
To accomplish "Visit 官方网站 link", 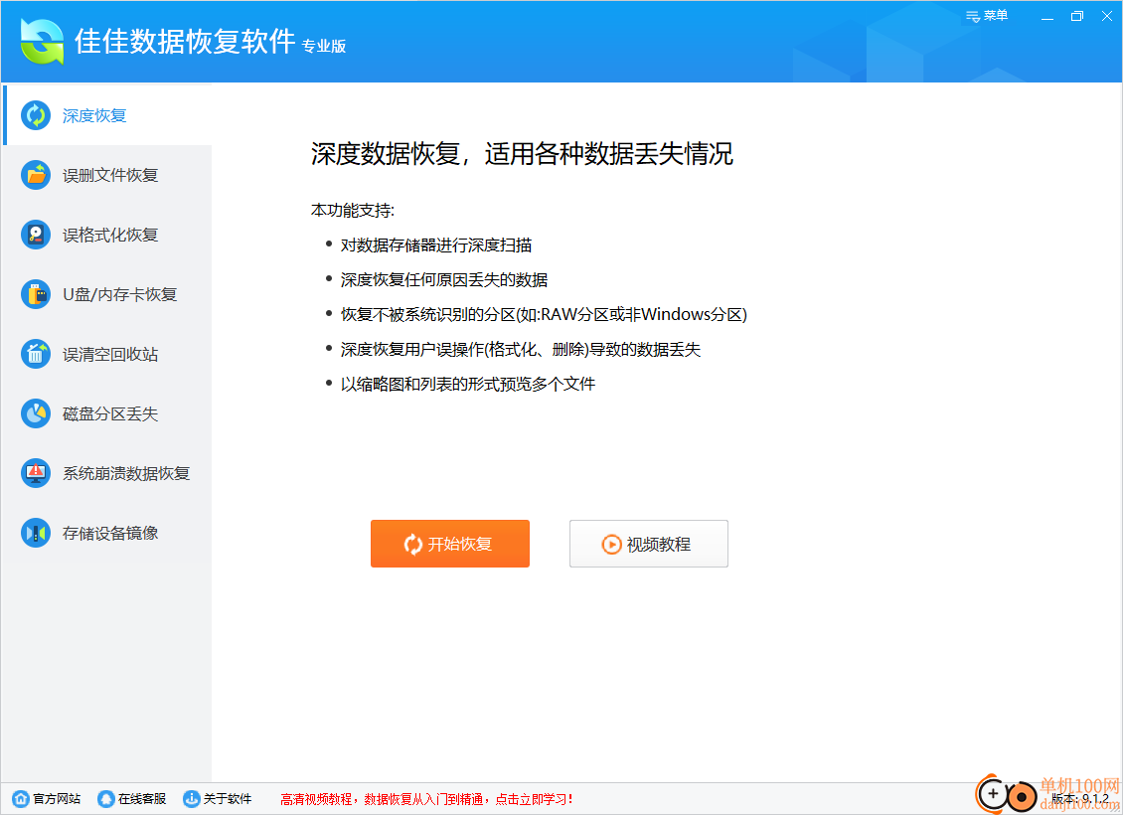I will click(48, 798).
